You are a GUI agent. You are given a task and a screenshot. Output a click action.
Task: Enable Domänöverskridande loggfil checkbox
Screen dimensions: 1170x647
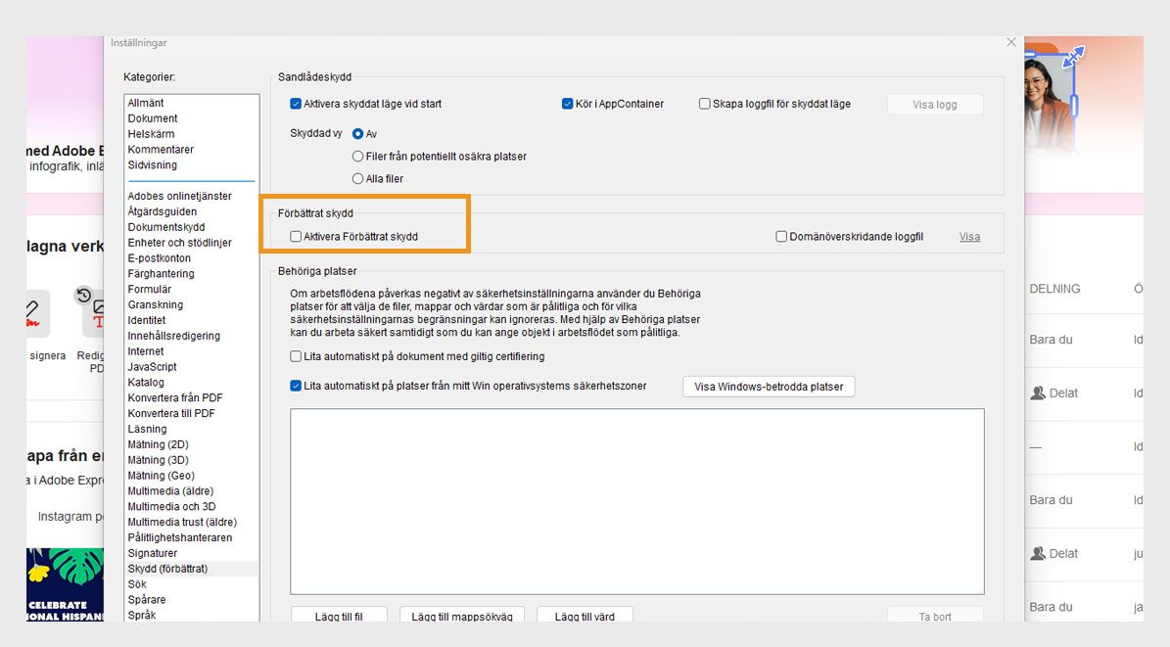point(781,237)
